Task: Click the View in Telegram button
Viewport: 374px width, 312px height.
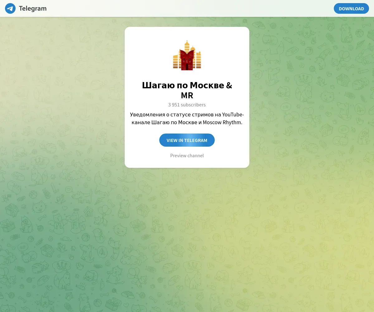Action: (x=187, y=140)
